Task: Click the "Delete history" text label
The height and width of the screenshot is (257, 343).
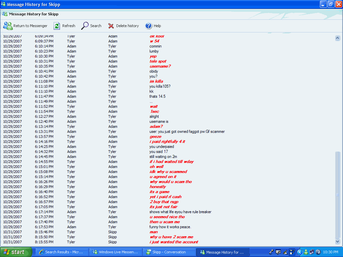Action: click(x=127, y=26)
